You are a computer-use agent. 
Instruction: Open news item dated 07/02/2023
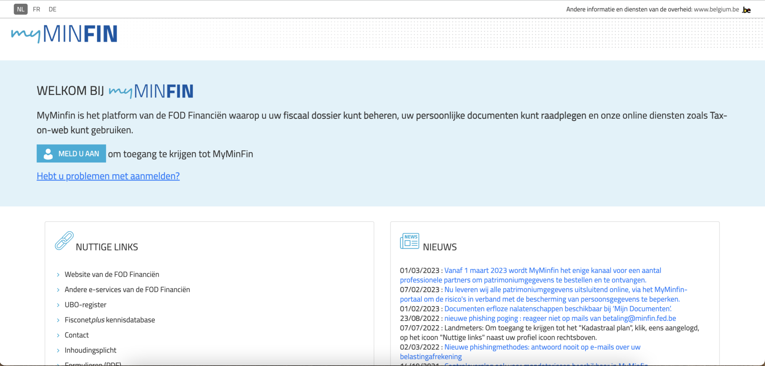(543, 294)
